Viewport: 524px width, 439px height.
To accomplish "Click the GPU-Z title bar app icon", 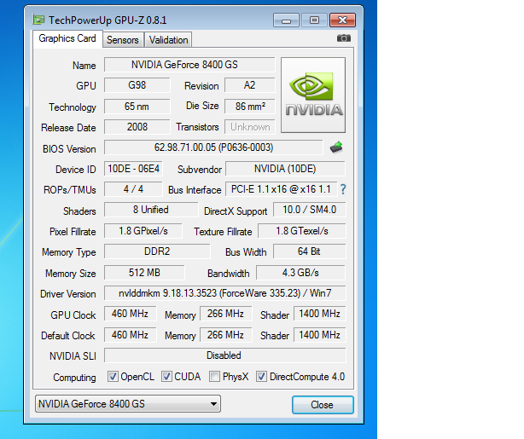I will [38, 20].
